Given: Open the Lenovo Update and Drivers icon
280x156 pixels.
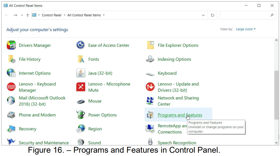Looking at the screenshot, I should click(x=150, y=87).
